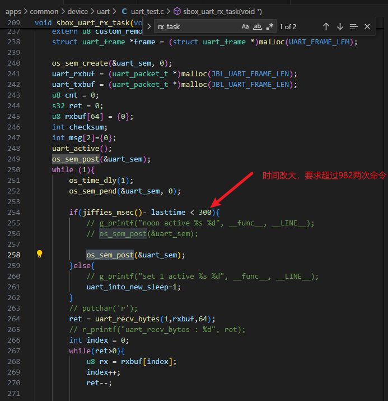Screen dimensions: 388x401
Task: Toggle Find in Selection icon
Action: click(x=353, y=26)
